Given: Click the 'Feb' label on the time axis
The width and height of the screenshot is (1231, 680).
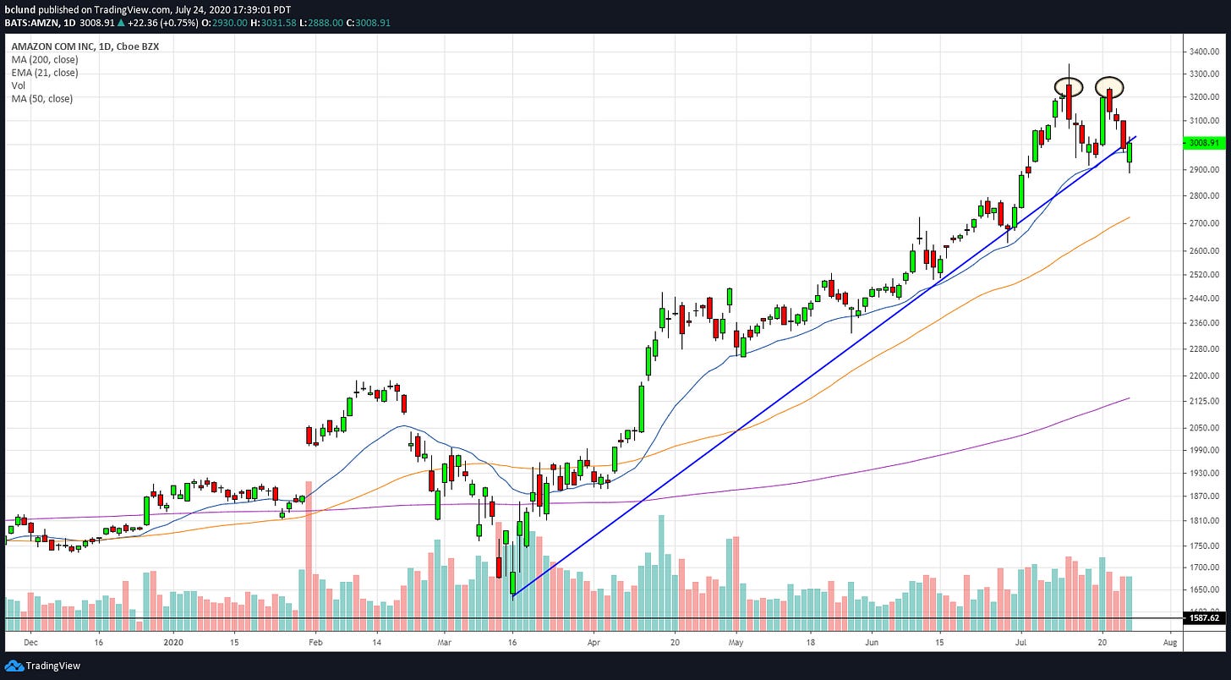Looking at the screenshot, I should 315,643.
